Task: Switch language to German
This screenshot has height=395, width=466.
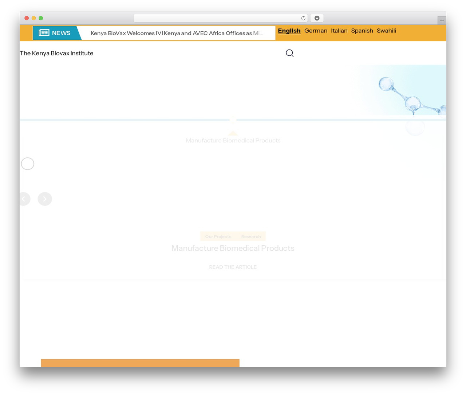Action: [x=316, y=31]
